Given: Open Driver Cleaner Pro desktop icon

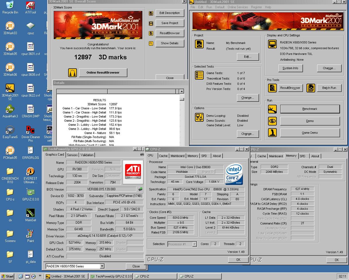Looking at the screenshot, I should click(30, 134).
